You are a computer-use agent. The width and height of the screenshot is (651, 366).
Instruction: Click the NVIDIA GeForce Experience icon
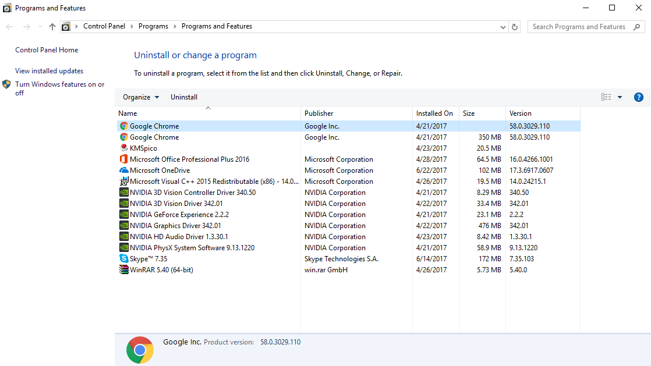click(x=123, y=215)
